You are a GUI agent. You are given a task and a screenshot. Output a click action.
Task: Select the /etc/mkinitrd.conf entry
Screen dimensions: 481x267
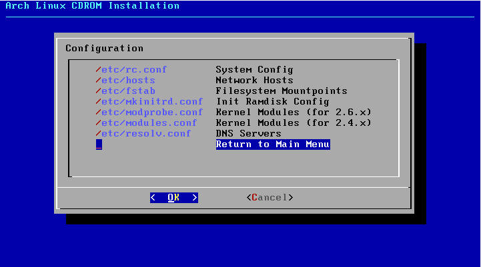(149, 101)
